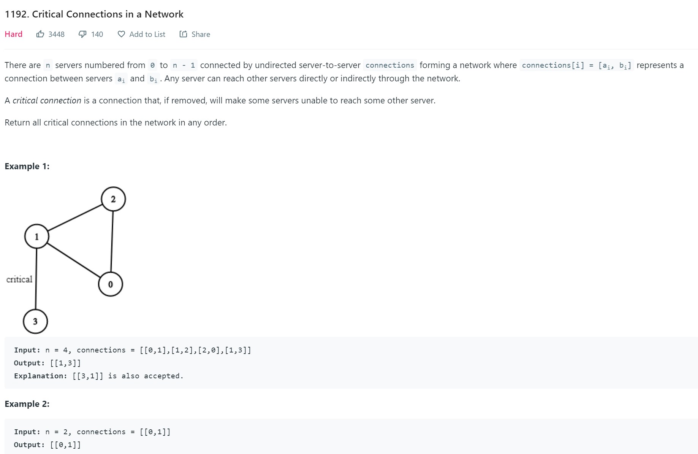The width and height of the screenshot is (698, 454).
Task: Click the Share arrow icon
Action: [x=183, y=34]
